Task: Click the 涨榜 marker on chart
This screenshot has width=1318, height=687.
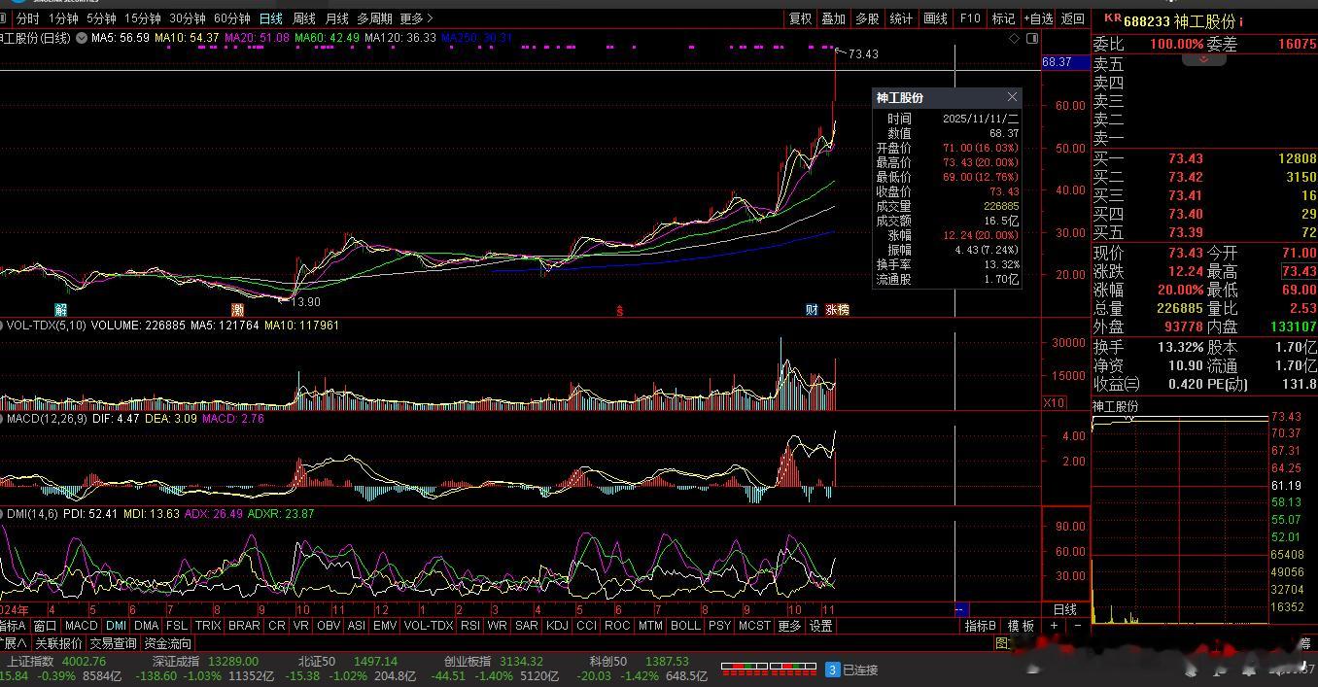Action: click(x=837, y=310)
